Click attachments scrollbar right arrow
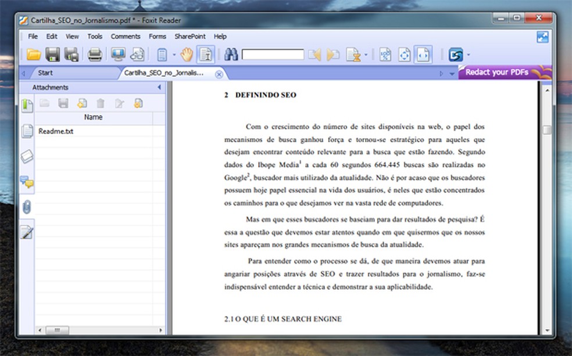Viewport: 572px width, 356px height. [x=161, y=330]
